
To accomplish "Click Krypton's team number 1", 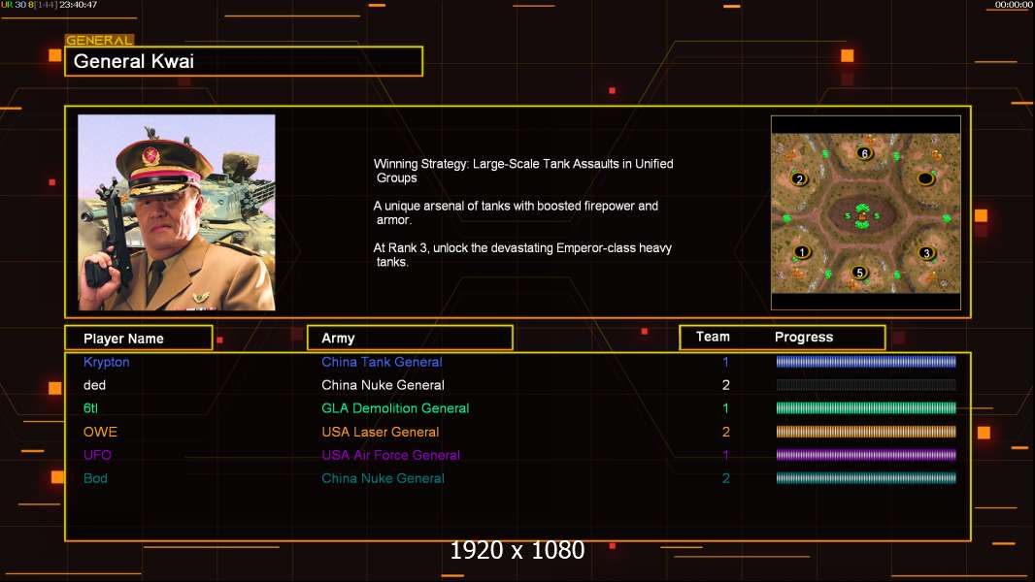I will point(725,362).
